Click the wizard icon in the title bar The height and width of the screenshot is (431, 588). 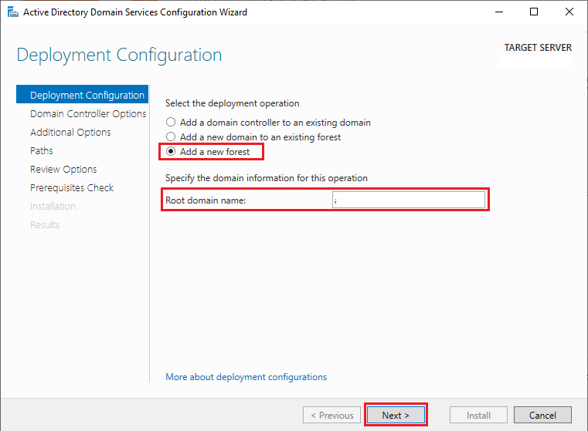[13, 12]
